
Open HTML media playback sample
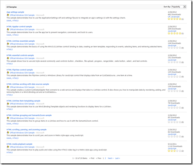point(19,144)
